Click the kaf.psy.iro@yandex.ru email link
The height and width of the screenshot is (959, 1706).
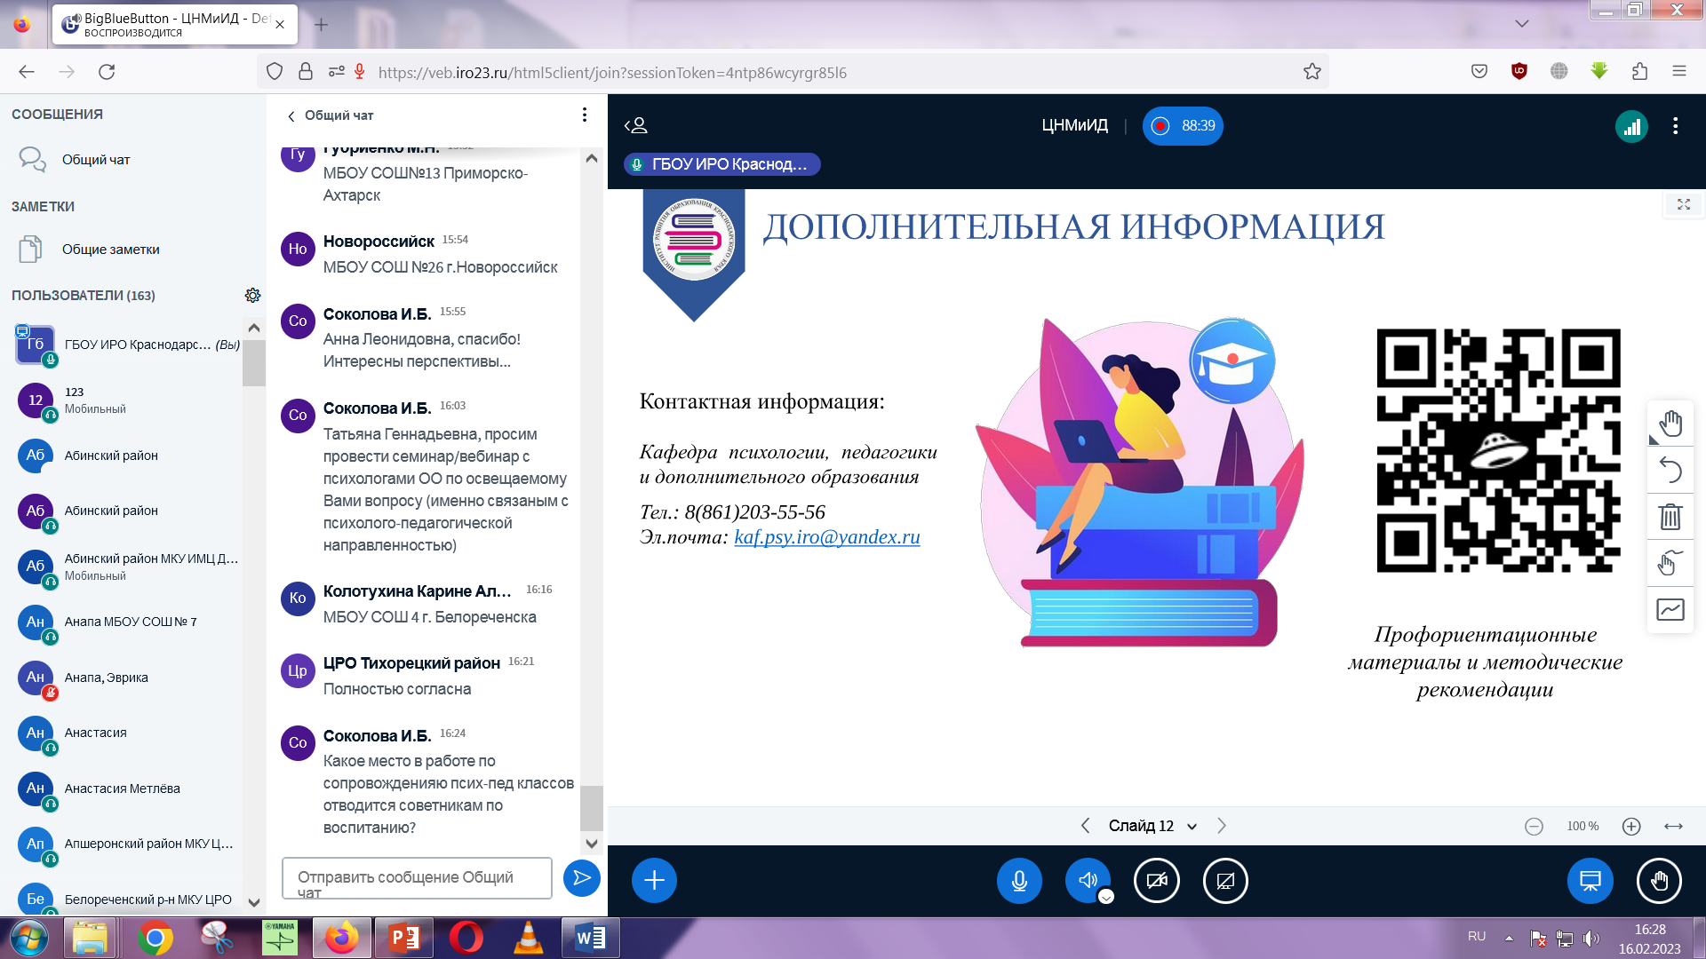826,537
